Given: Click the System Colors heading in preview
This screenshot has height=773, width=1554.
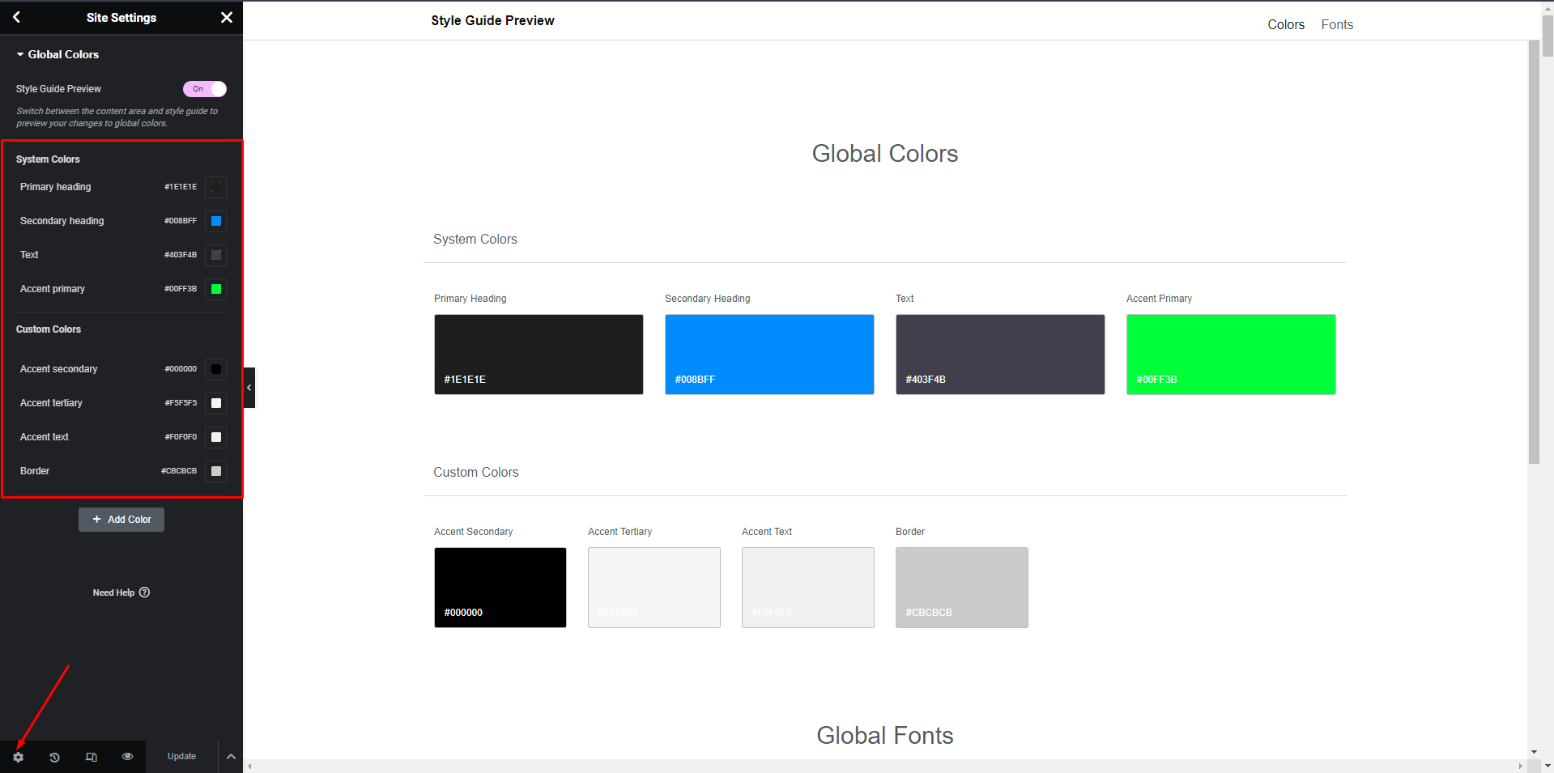Looking at the screenshot, I should pos(475,240).
